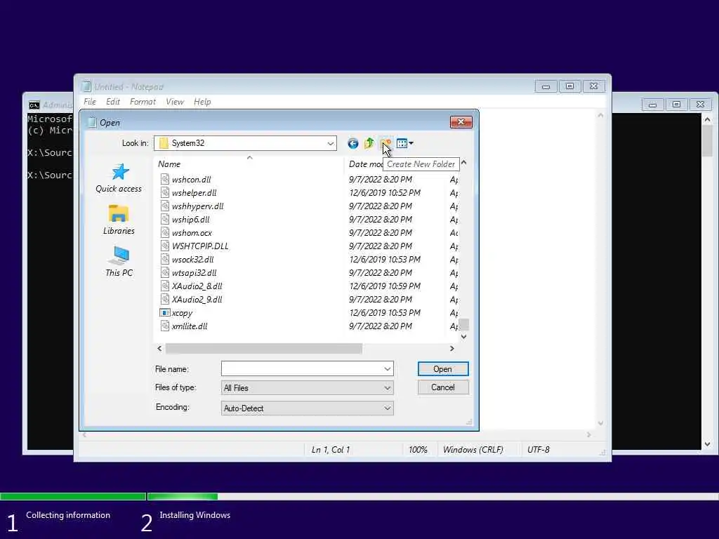Screen dimensions: 719x539
Task: Click the Open dialog title icon
Action: [x=92, y=122]
